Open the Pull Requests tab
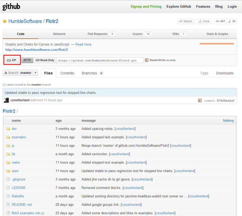This screenshot has width=242, height=216. (x=101, y=34)
